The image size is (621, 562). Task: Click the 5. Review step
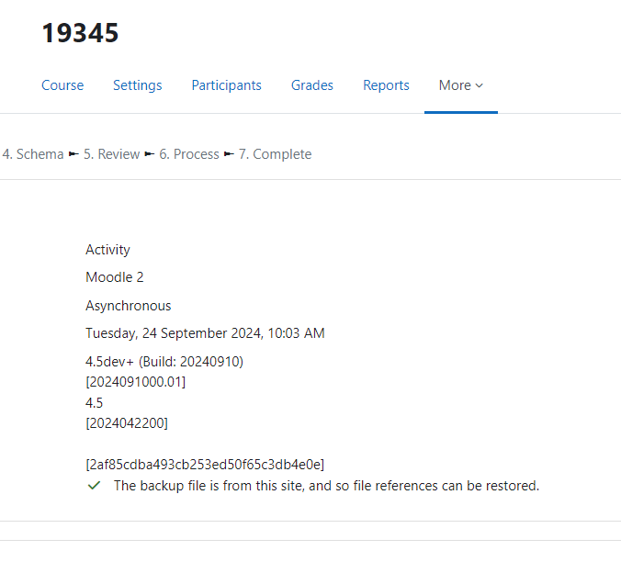(x=112, y=154)
